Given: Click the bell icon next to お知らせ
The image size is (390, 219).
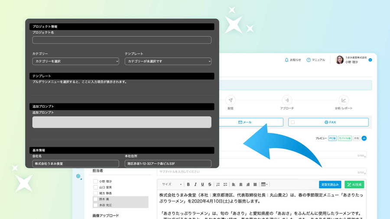Looking at the screenshot, I should [286, 60].
